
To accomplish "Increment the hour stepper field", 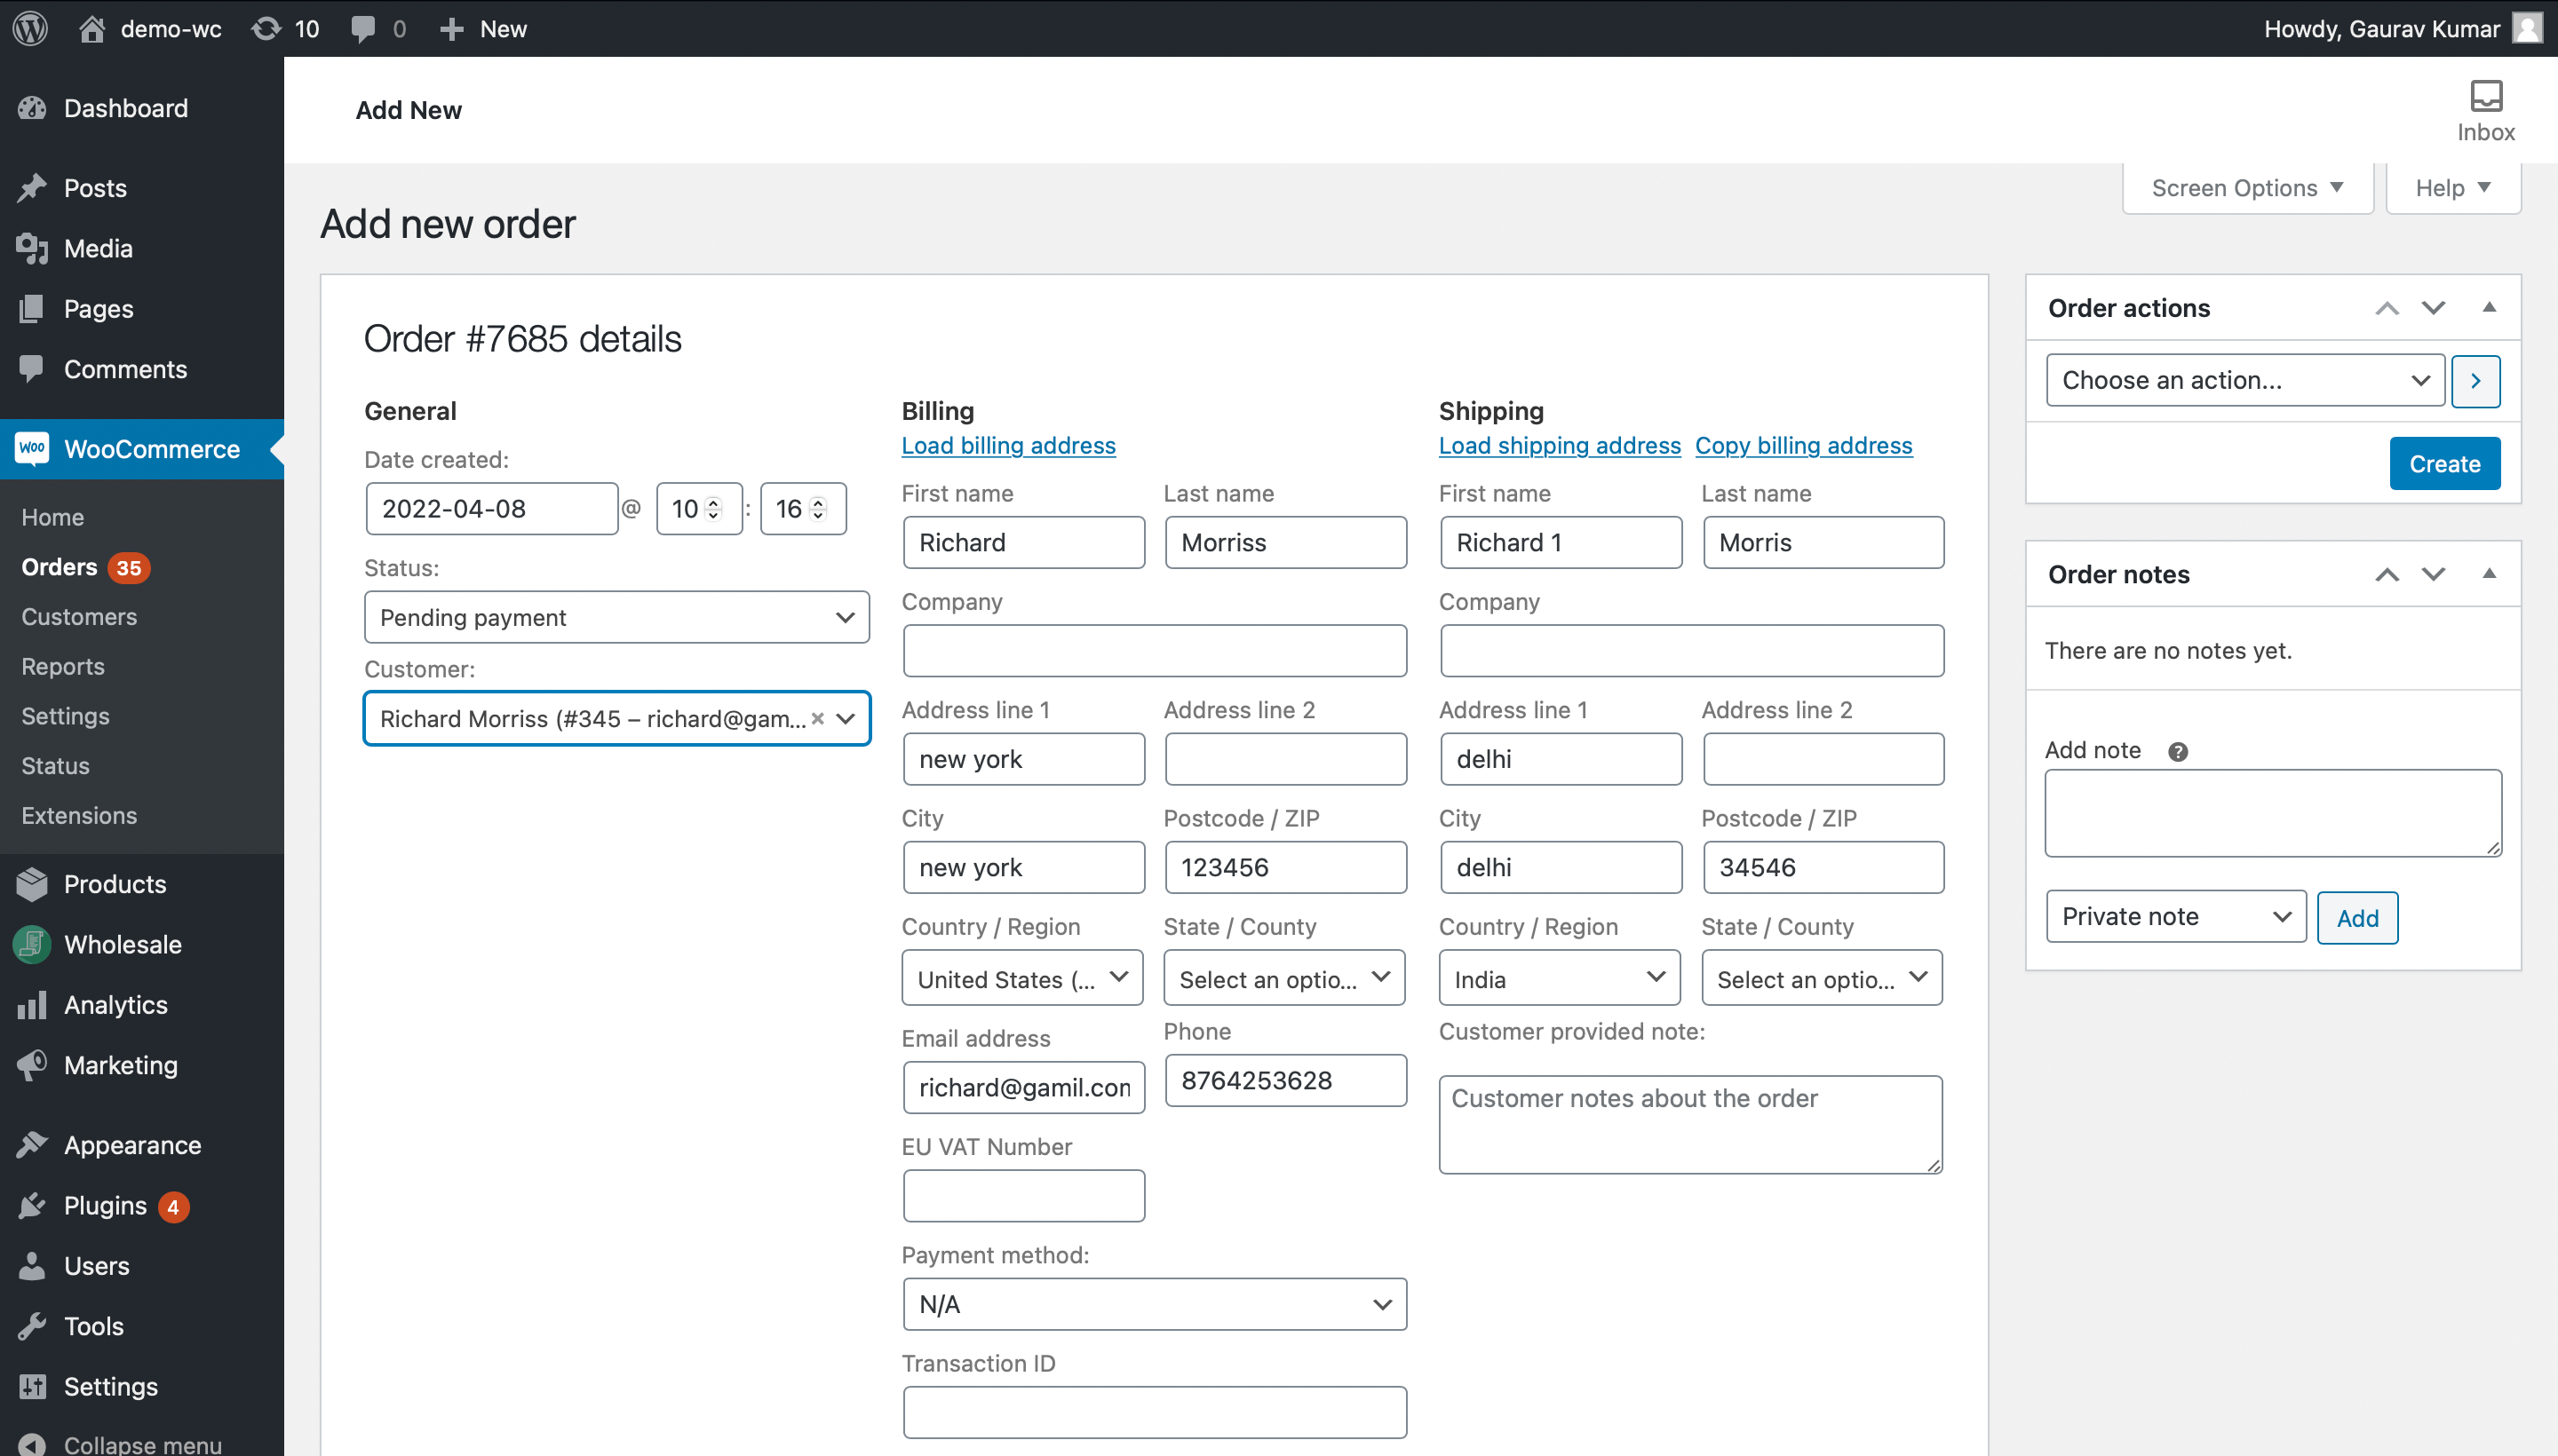I will (713, 502).
